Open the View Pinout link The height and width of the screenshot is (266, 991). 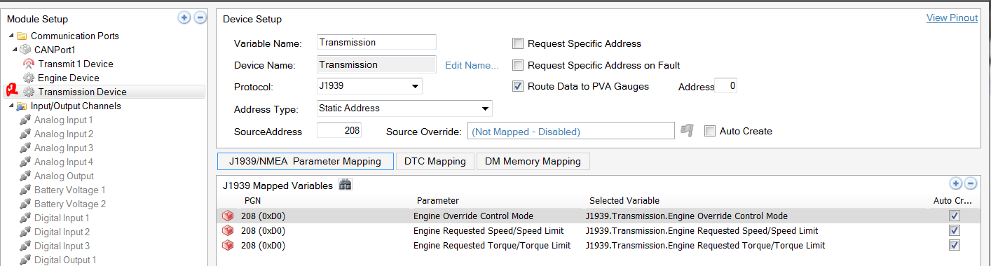(952, 18)
